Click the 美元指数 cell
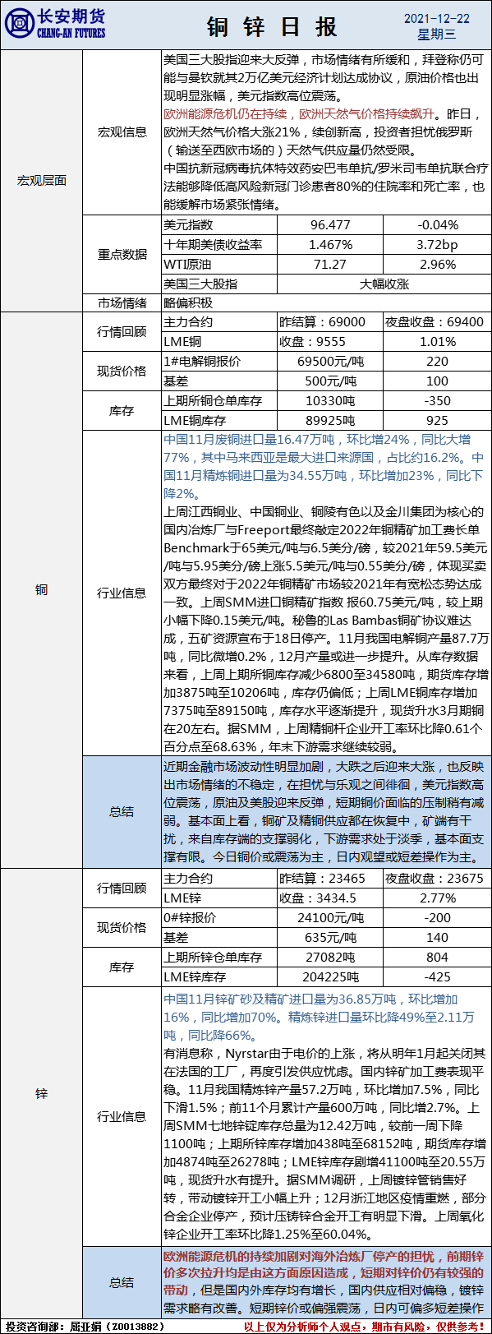 coord(219,225)
